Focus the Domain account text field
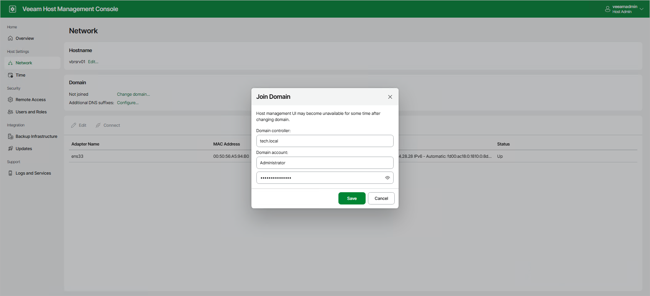 coord(324,163)
